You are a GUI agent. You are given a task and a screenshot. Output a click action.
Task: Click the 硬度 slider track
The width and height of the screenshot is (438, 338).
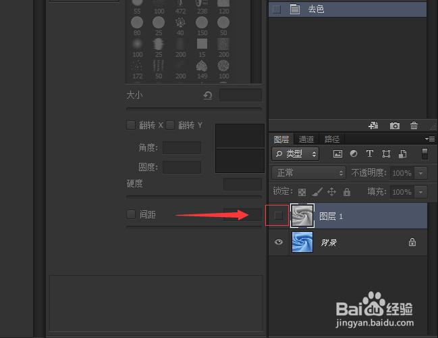click(194, 197)
